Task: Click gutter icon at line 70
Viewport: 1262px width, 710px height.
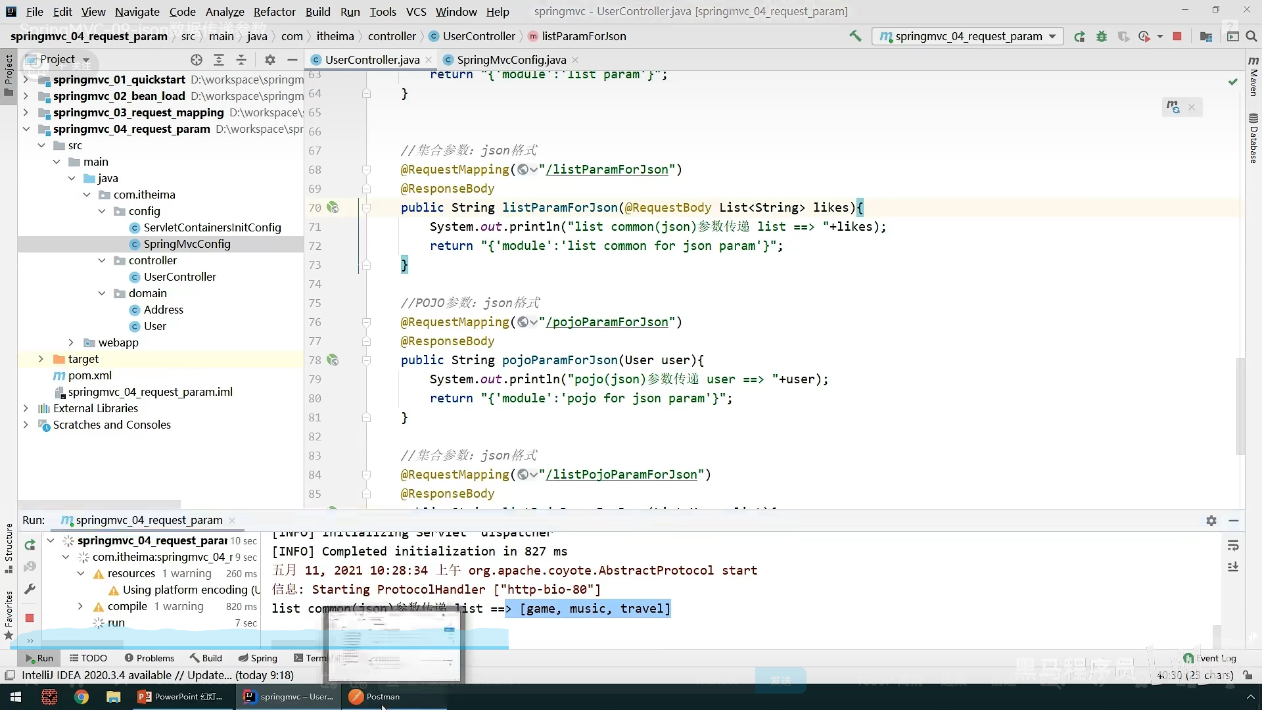Action: (333, 208)
